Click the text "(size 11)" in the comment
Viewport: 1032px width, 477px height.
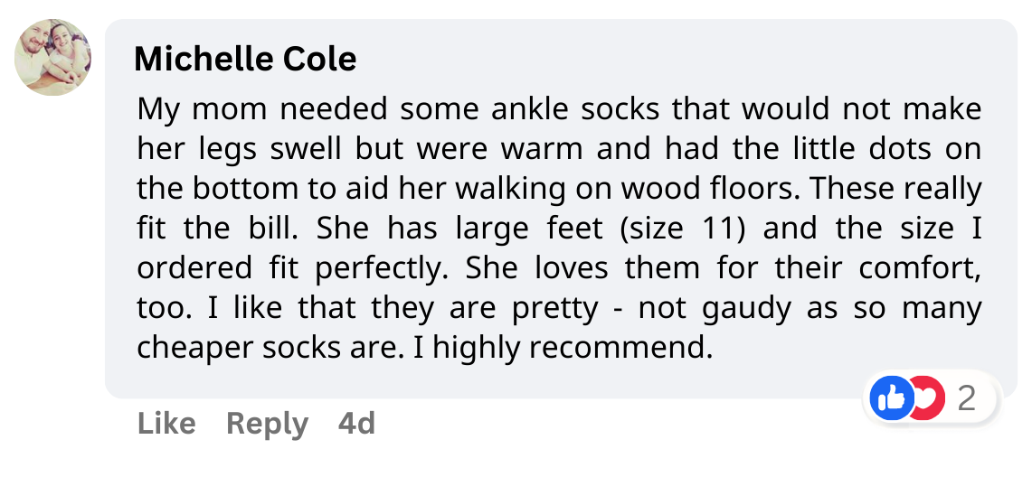click(682, 229)
